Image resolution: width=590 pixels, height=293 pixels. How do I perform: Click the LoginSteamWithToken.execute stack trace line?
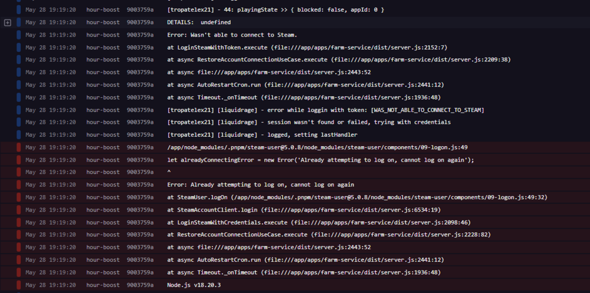(x=306, y=47)
